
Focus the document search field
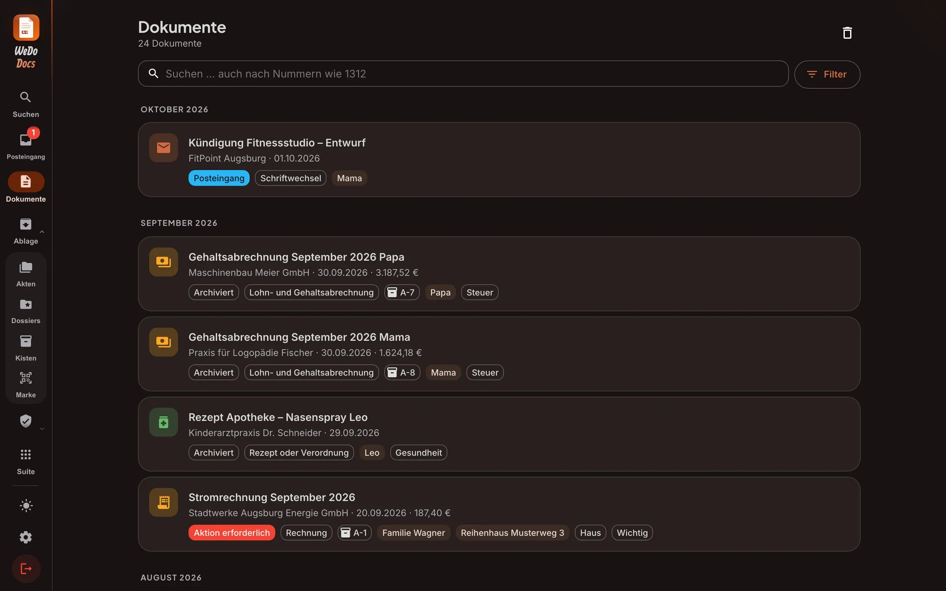pyautogui.click(x=463, y=74)
